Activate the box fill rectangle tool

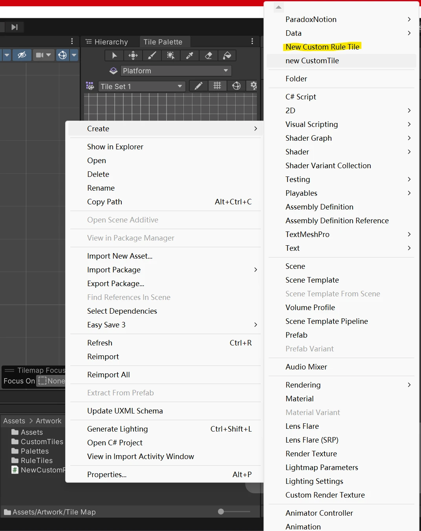pyautogui.click(x=171, y=55)
